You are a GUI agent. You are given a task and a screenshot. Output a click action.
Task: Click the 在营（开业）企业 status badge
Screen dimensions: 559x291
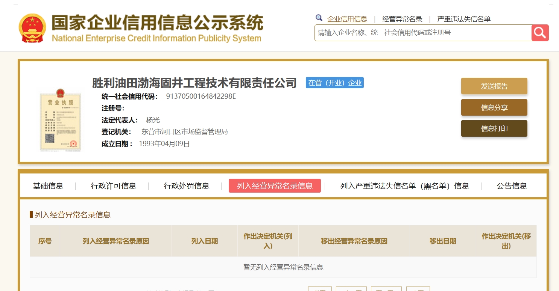click(335, 83)
